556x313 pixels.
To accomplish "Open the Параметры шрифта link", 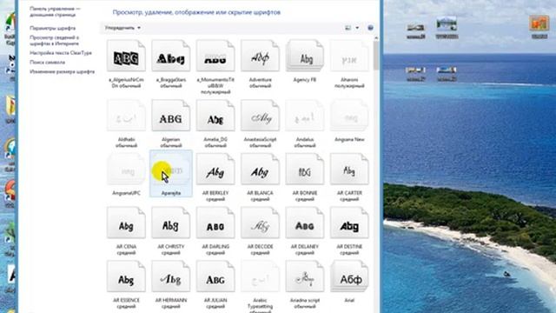I will tap(52, 28).
